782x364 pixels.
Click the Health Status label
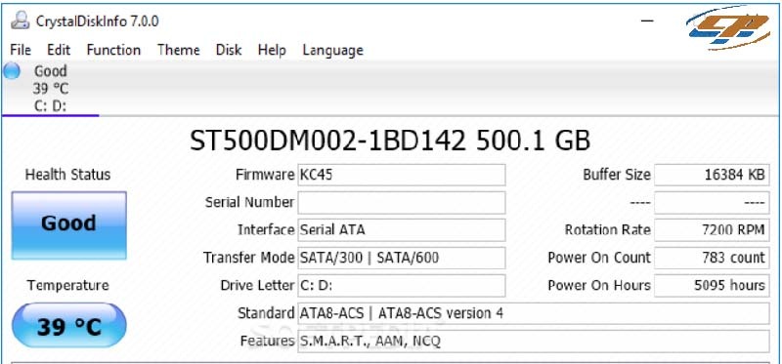click(x=67, y=175)
